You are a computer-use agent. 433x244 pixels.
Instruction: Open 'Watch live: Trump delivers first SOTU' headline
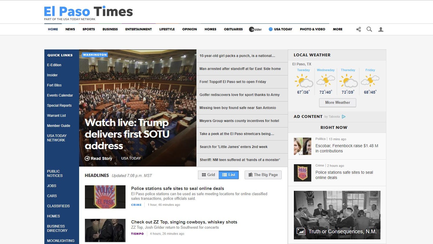[127, 134]
